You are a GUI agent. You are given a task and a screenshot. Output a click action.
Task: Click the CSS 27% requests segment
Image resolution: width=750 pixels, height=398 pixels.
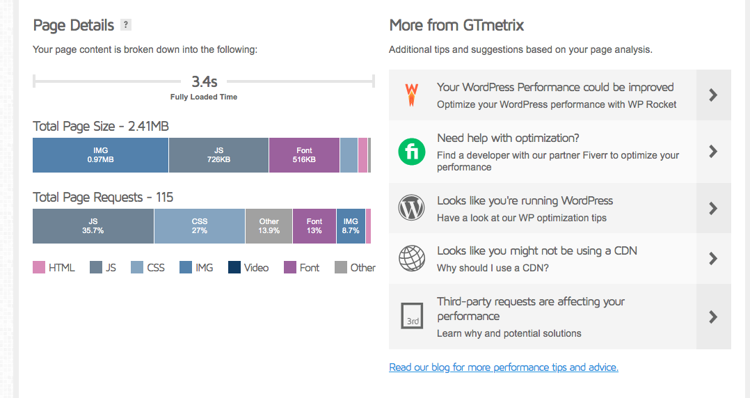tap(199, 226)
